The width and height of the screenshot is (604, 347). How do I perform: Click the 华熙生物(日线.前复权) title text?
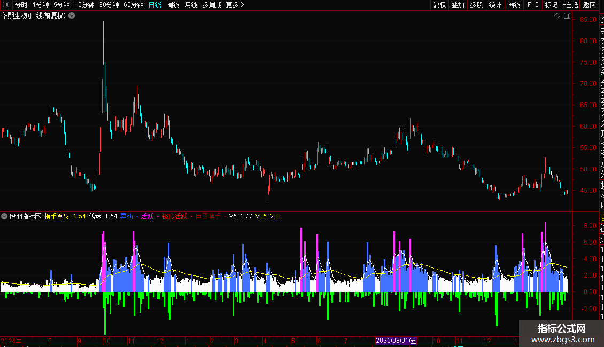[34, 16]
